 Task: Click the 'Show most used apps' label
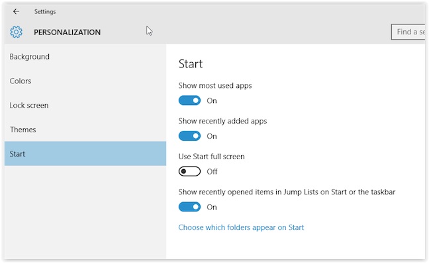(x=215, y=85)
